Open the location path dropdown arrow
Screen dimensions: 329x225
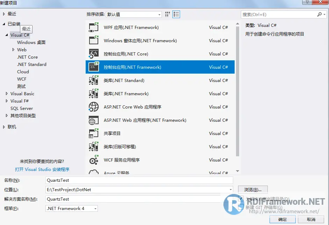coord(231,190)
